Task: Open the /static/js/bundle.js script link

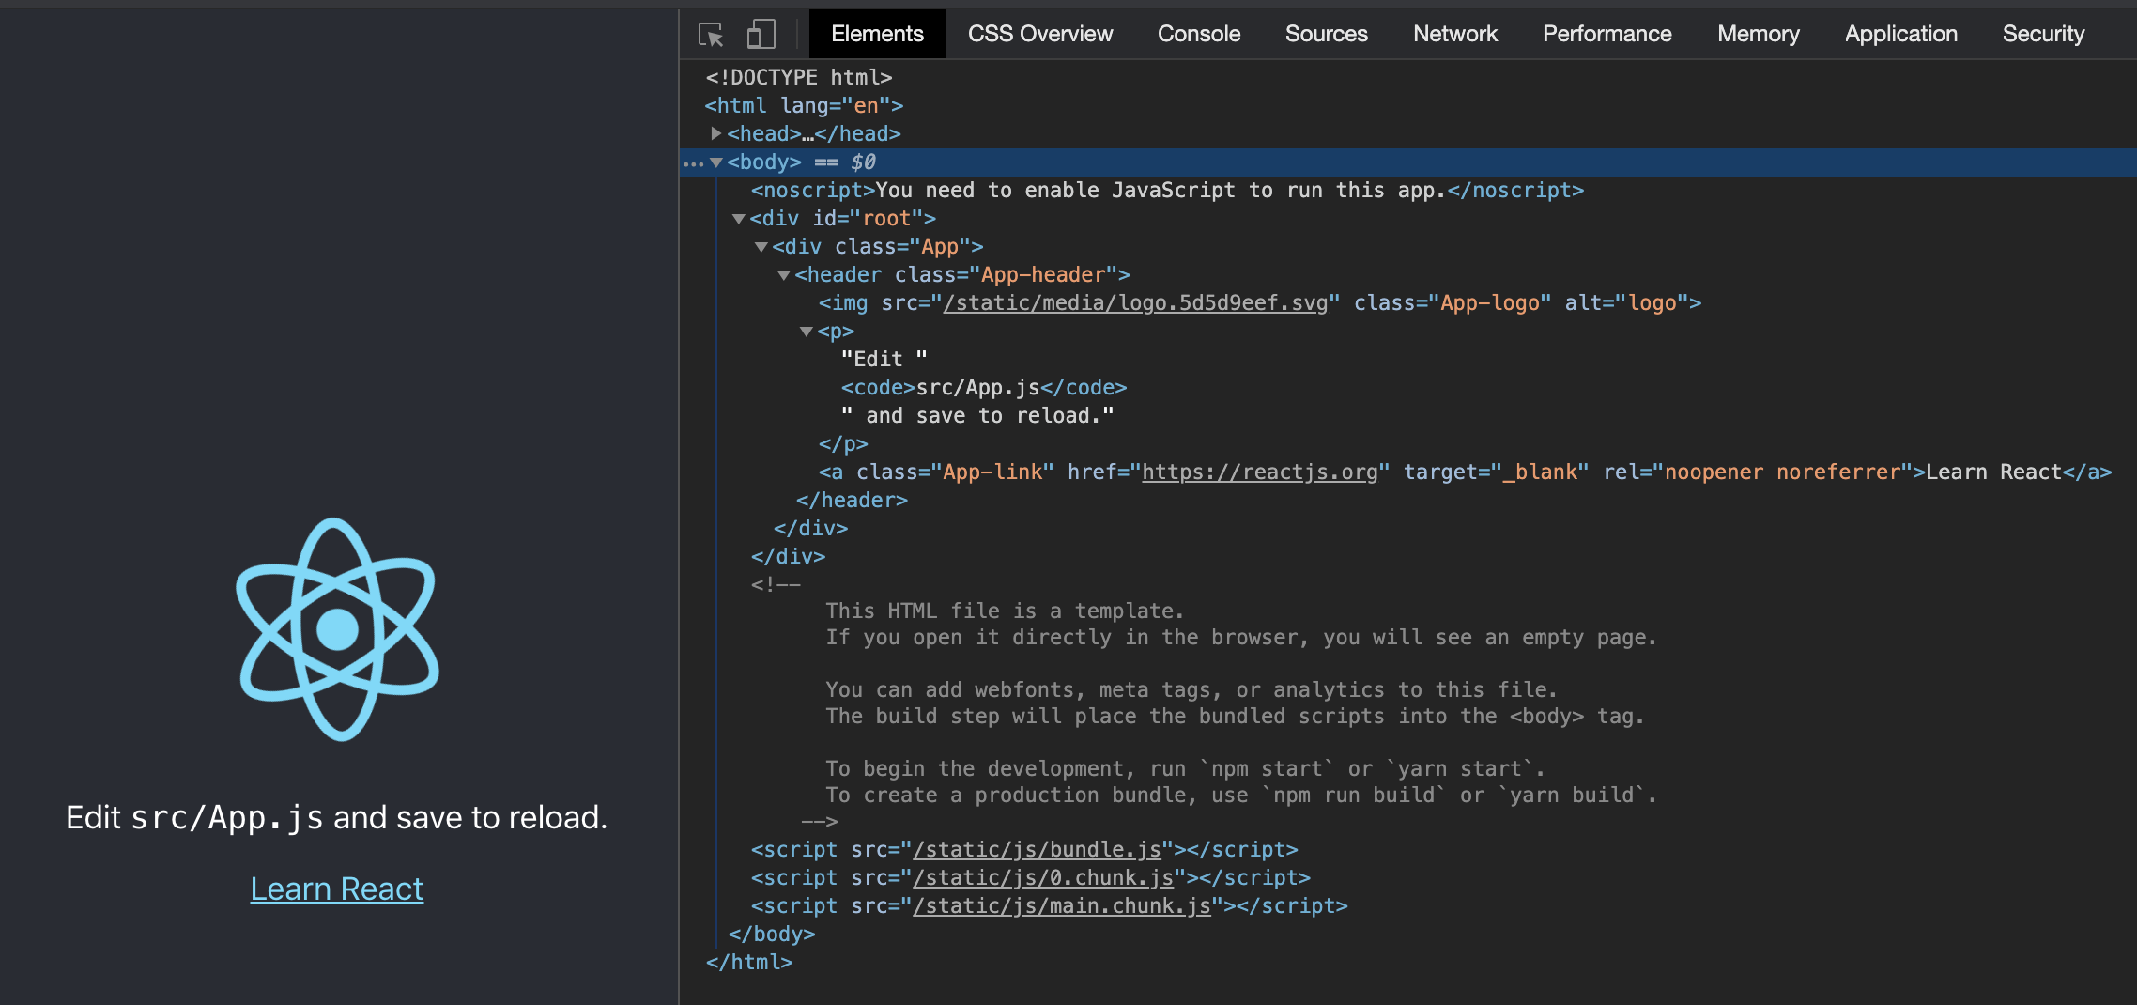Action: click(x=1037, y=850)
